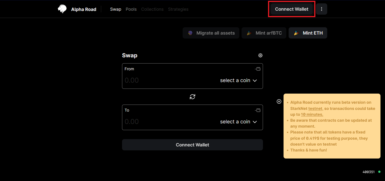The image size is (385, 181).
Task: Open the three-dot more options menu
Action: (322, 9)
